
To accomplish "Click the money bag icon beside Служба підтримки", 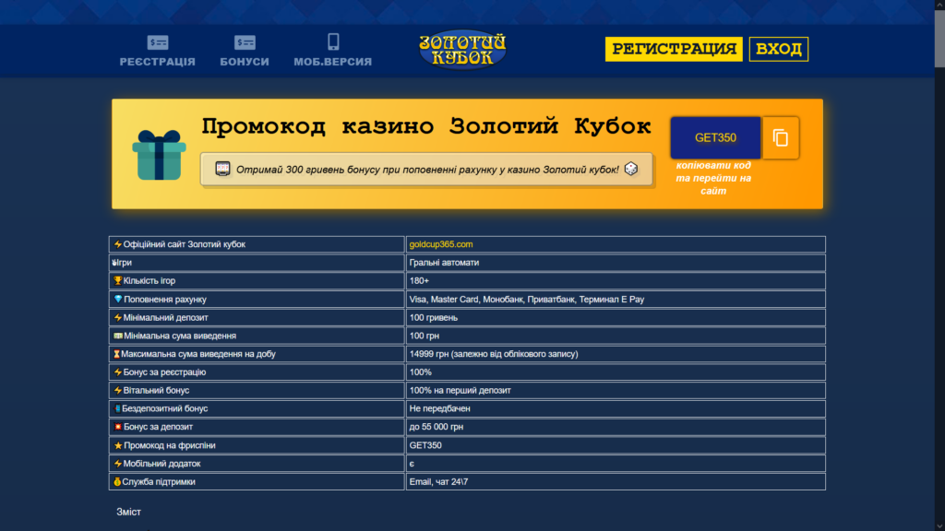I will (x=117, y=481).
